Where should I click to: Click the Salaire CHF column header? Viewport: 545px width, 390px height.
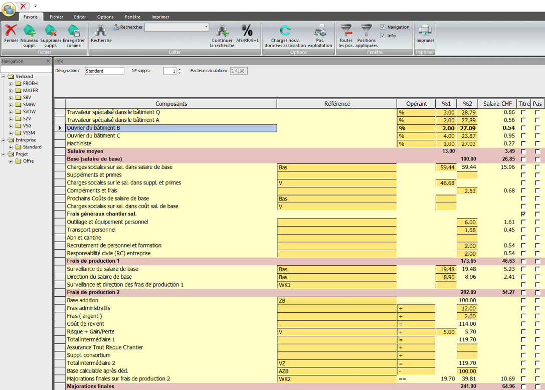point(497,104)
